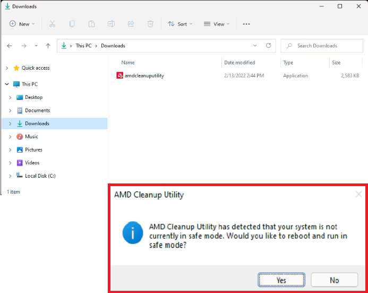
Task: Click the Cut scissors icon in toolbar
Action: 52,24
